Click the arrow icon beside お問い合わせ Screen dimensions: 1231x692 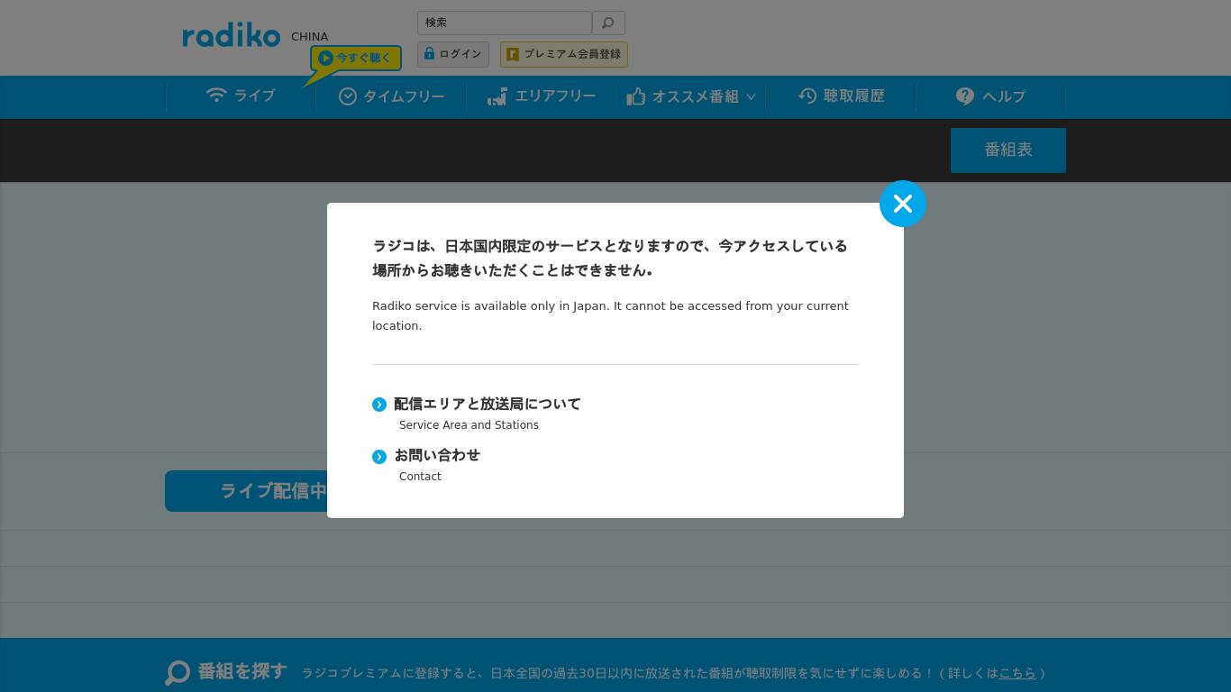click(379, 457)
